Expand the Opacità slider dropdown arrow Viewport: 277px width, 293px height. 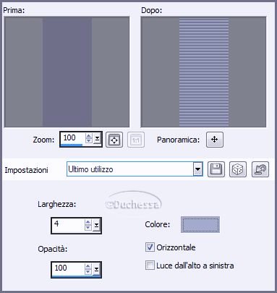click(96, 269)
